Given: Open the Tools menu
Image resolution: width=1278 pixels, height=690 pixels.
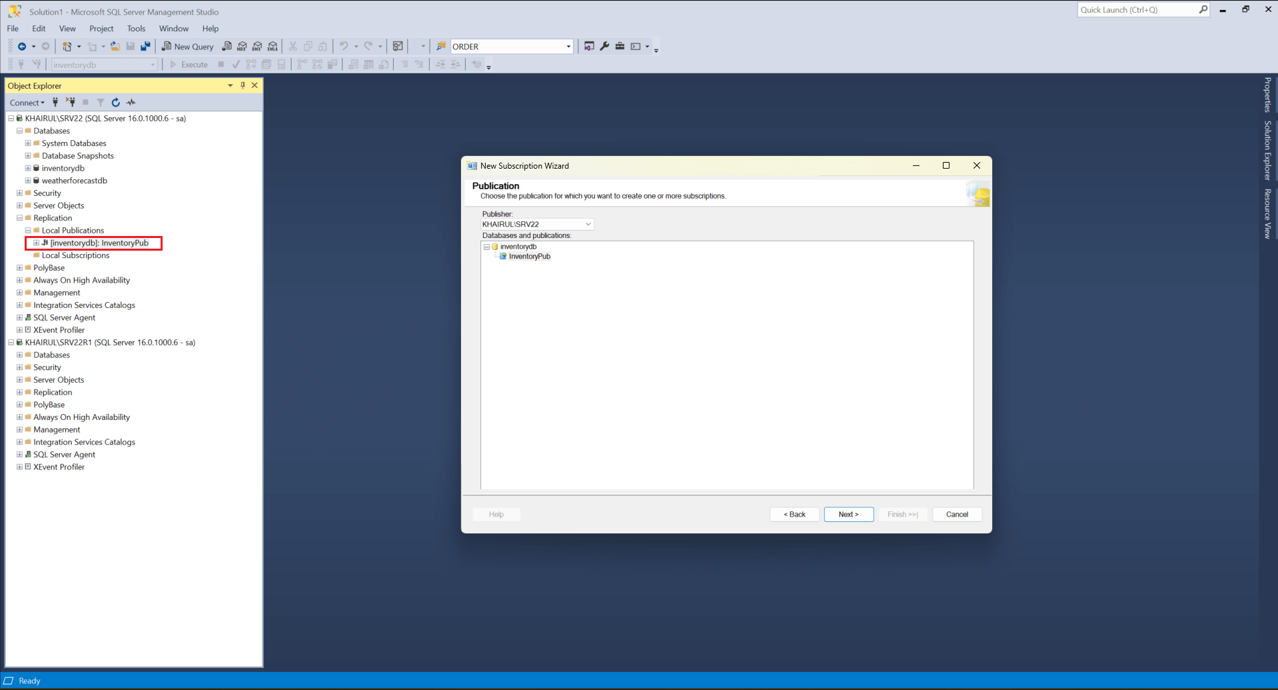Looking at the screenshot, I should point(136,29).
